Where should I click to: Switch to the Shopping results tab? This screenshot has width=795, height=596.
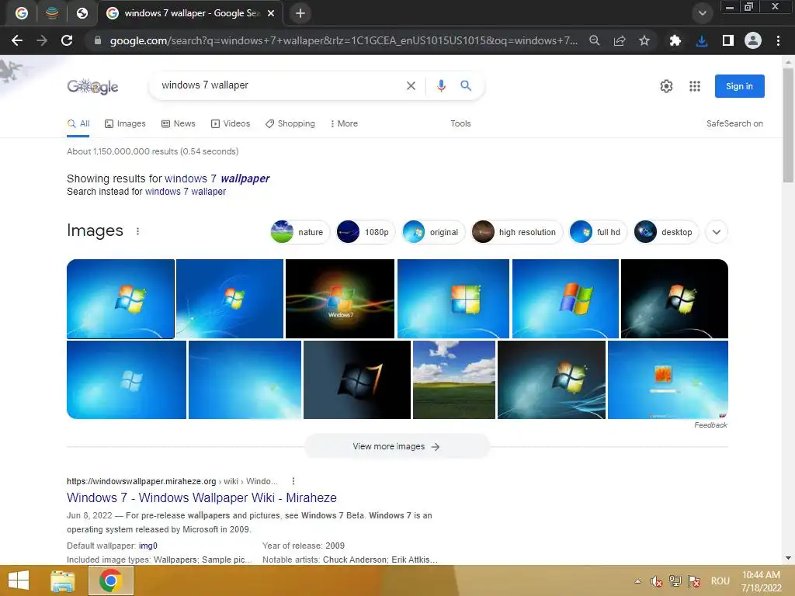click(290, 123)
